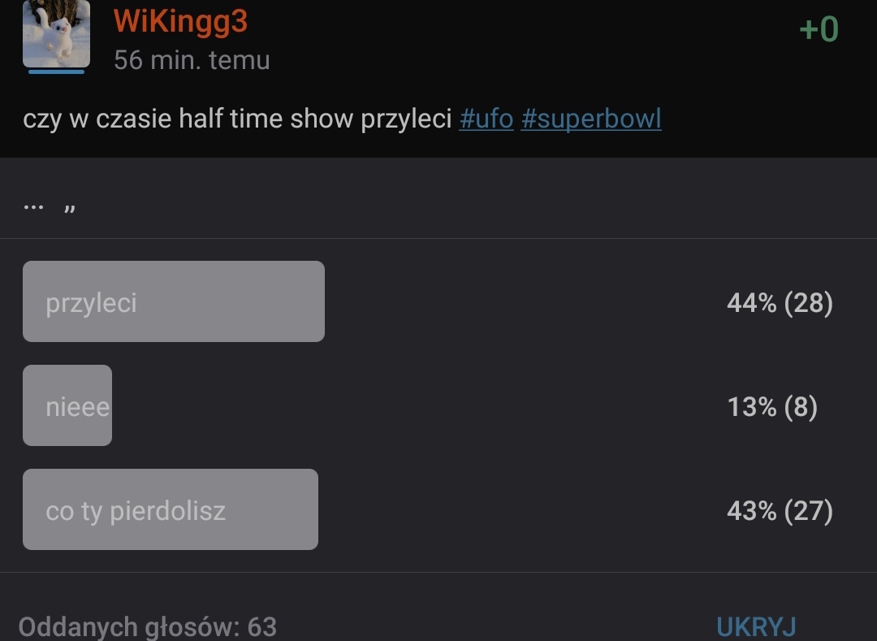Vote for the 'przyleci' poll option

[x=92, y=303]
